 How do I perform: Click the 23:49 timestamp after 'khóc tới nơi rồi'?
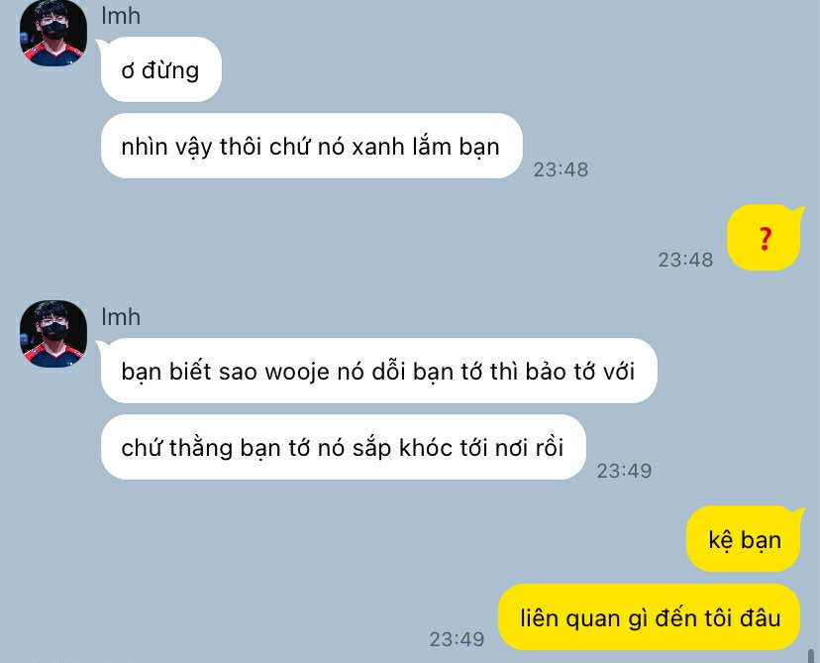[625, 471]
